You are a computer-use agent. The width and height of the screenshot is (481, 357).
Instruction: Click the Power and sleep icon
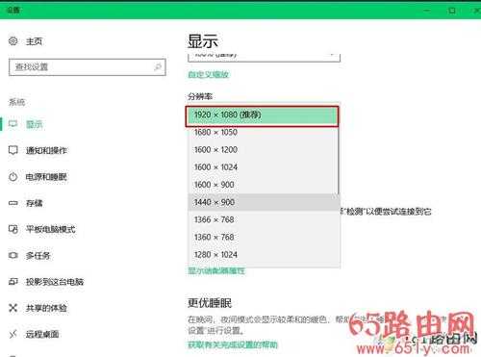(13, 177)
